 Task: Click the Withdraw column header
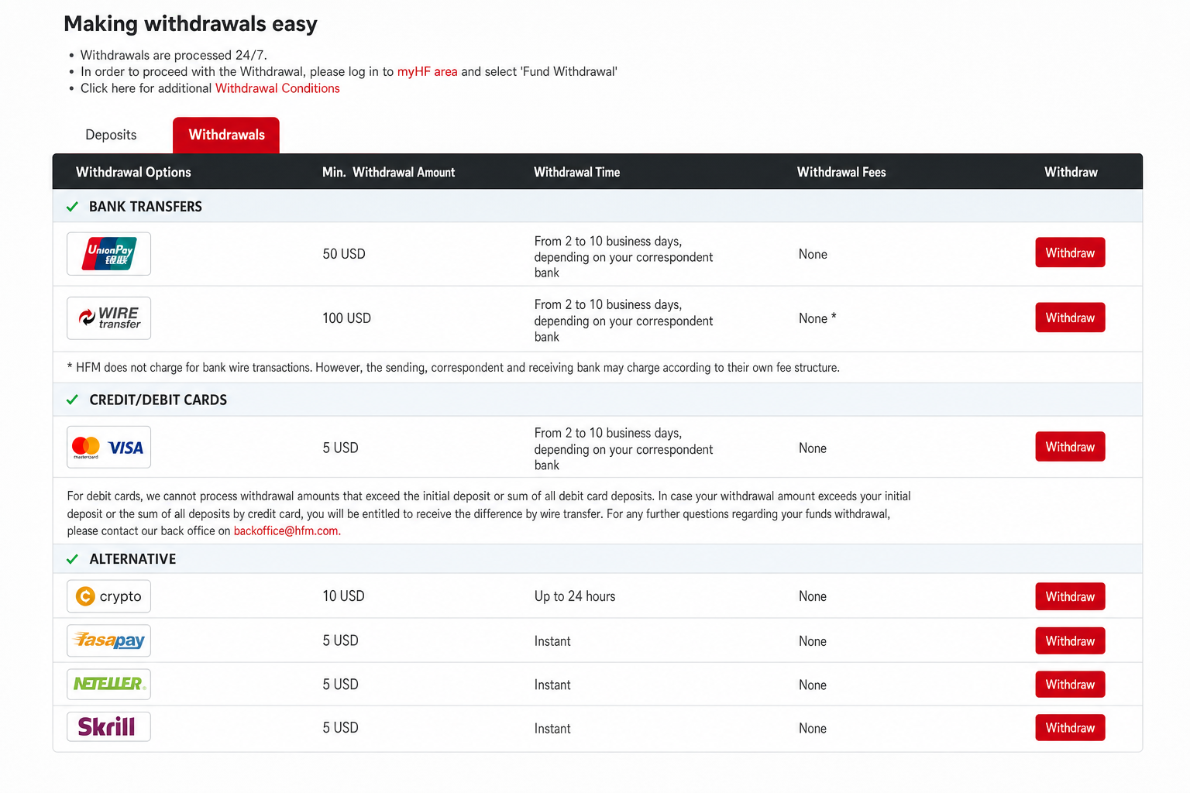(1071, 172)
